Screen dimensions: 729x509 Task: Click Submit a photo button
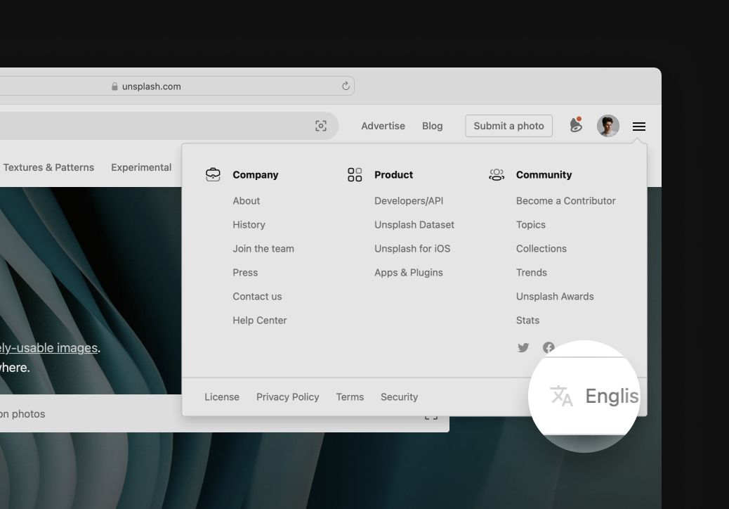(508, 126)
